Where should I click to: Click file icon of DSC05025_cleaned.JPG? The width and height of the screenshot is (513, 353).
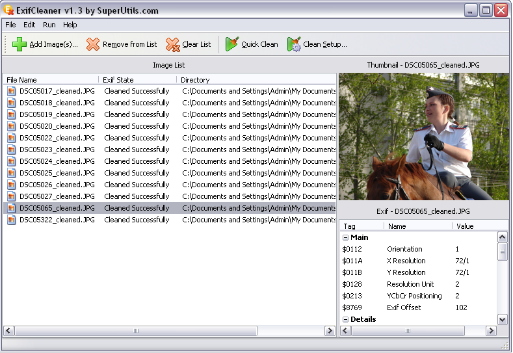click(12, 173)
